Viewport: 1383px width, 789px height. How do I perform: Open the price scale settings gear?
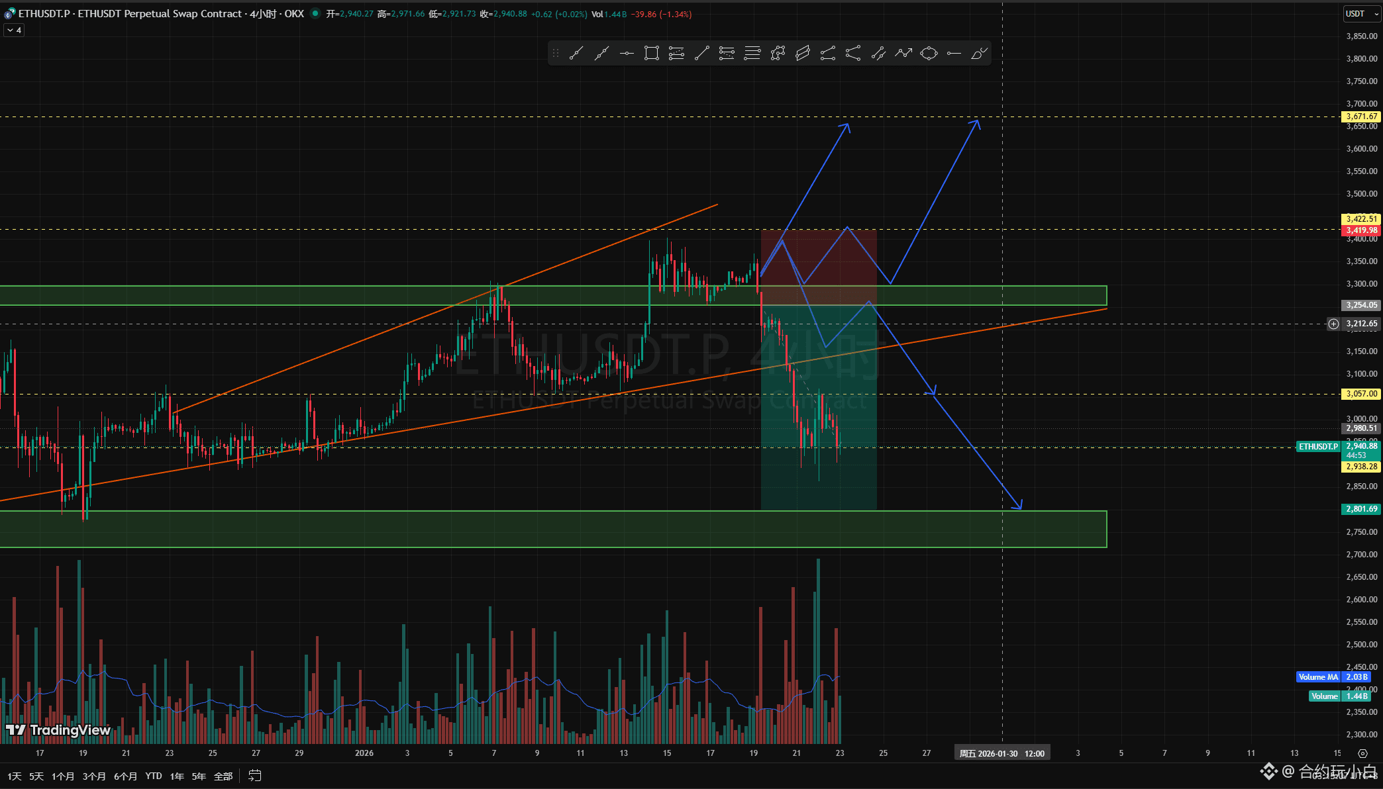point(1362,753)
